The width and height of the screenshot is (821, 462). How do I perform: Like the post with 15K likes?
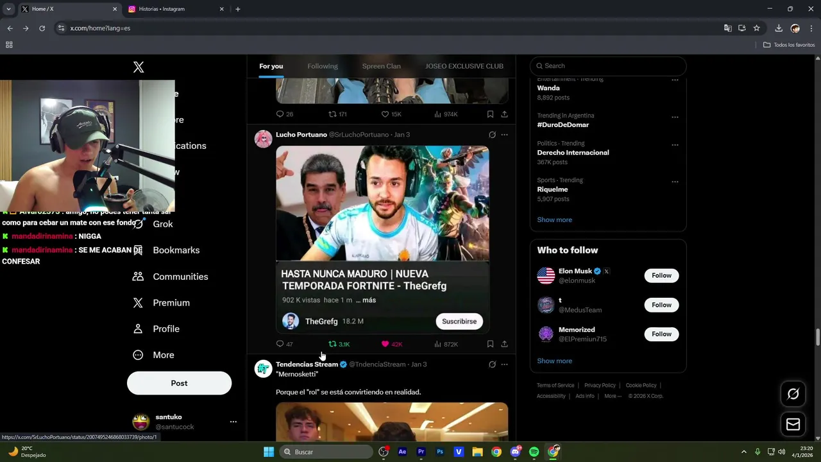tap(391, 114)
